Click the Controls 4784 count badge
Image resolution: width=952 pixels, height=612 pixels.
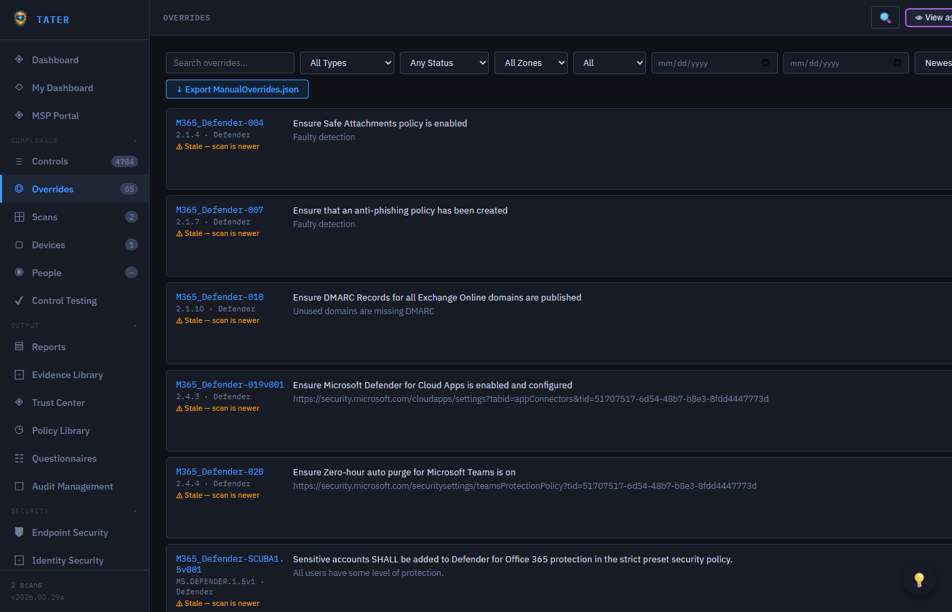124,162
